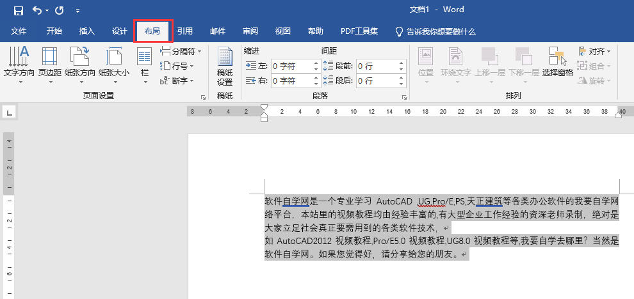Click the left indent 左 value field
Image resolution: width=634 pixels, height=299 pixels.
click(x=291, y=66)
